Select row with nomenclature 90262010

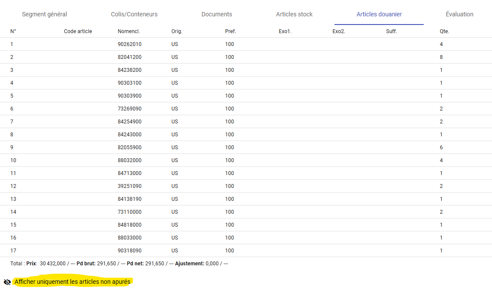pos(129,44)
